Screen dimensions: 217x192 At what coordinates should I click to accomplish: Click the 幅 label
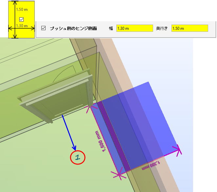(x=111, y=28)
